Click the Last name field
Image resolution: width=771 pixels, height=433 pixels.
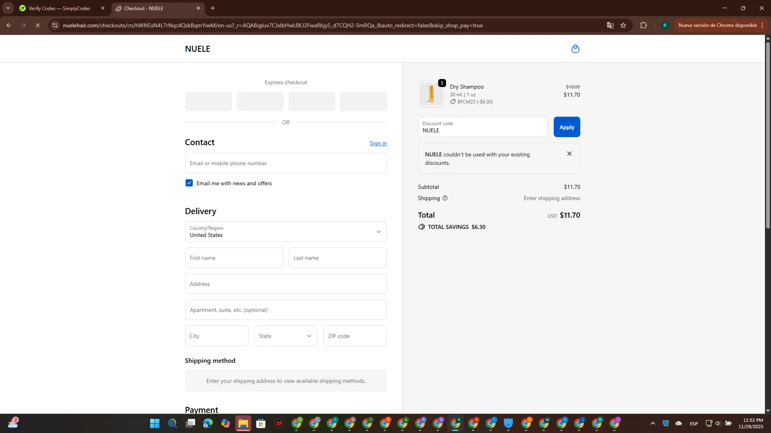(338, 258)
